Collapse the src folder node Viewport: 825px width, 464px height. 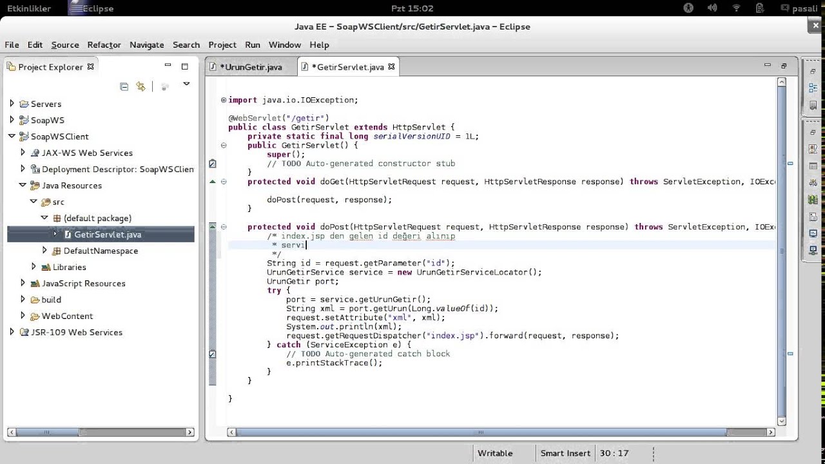click(x=34, y=201)
